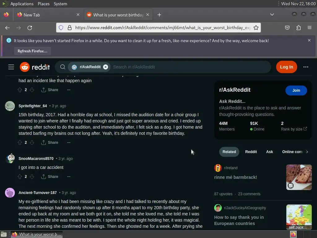Open Firefox application menu icon
Image resolution: width=317 pixels, height=238 pixels.
(310, 28)
